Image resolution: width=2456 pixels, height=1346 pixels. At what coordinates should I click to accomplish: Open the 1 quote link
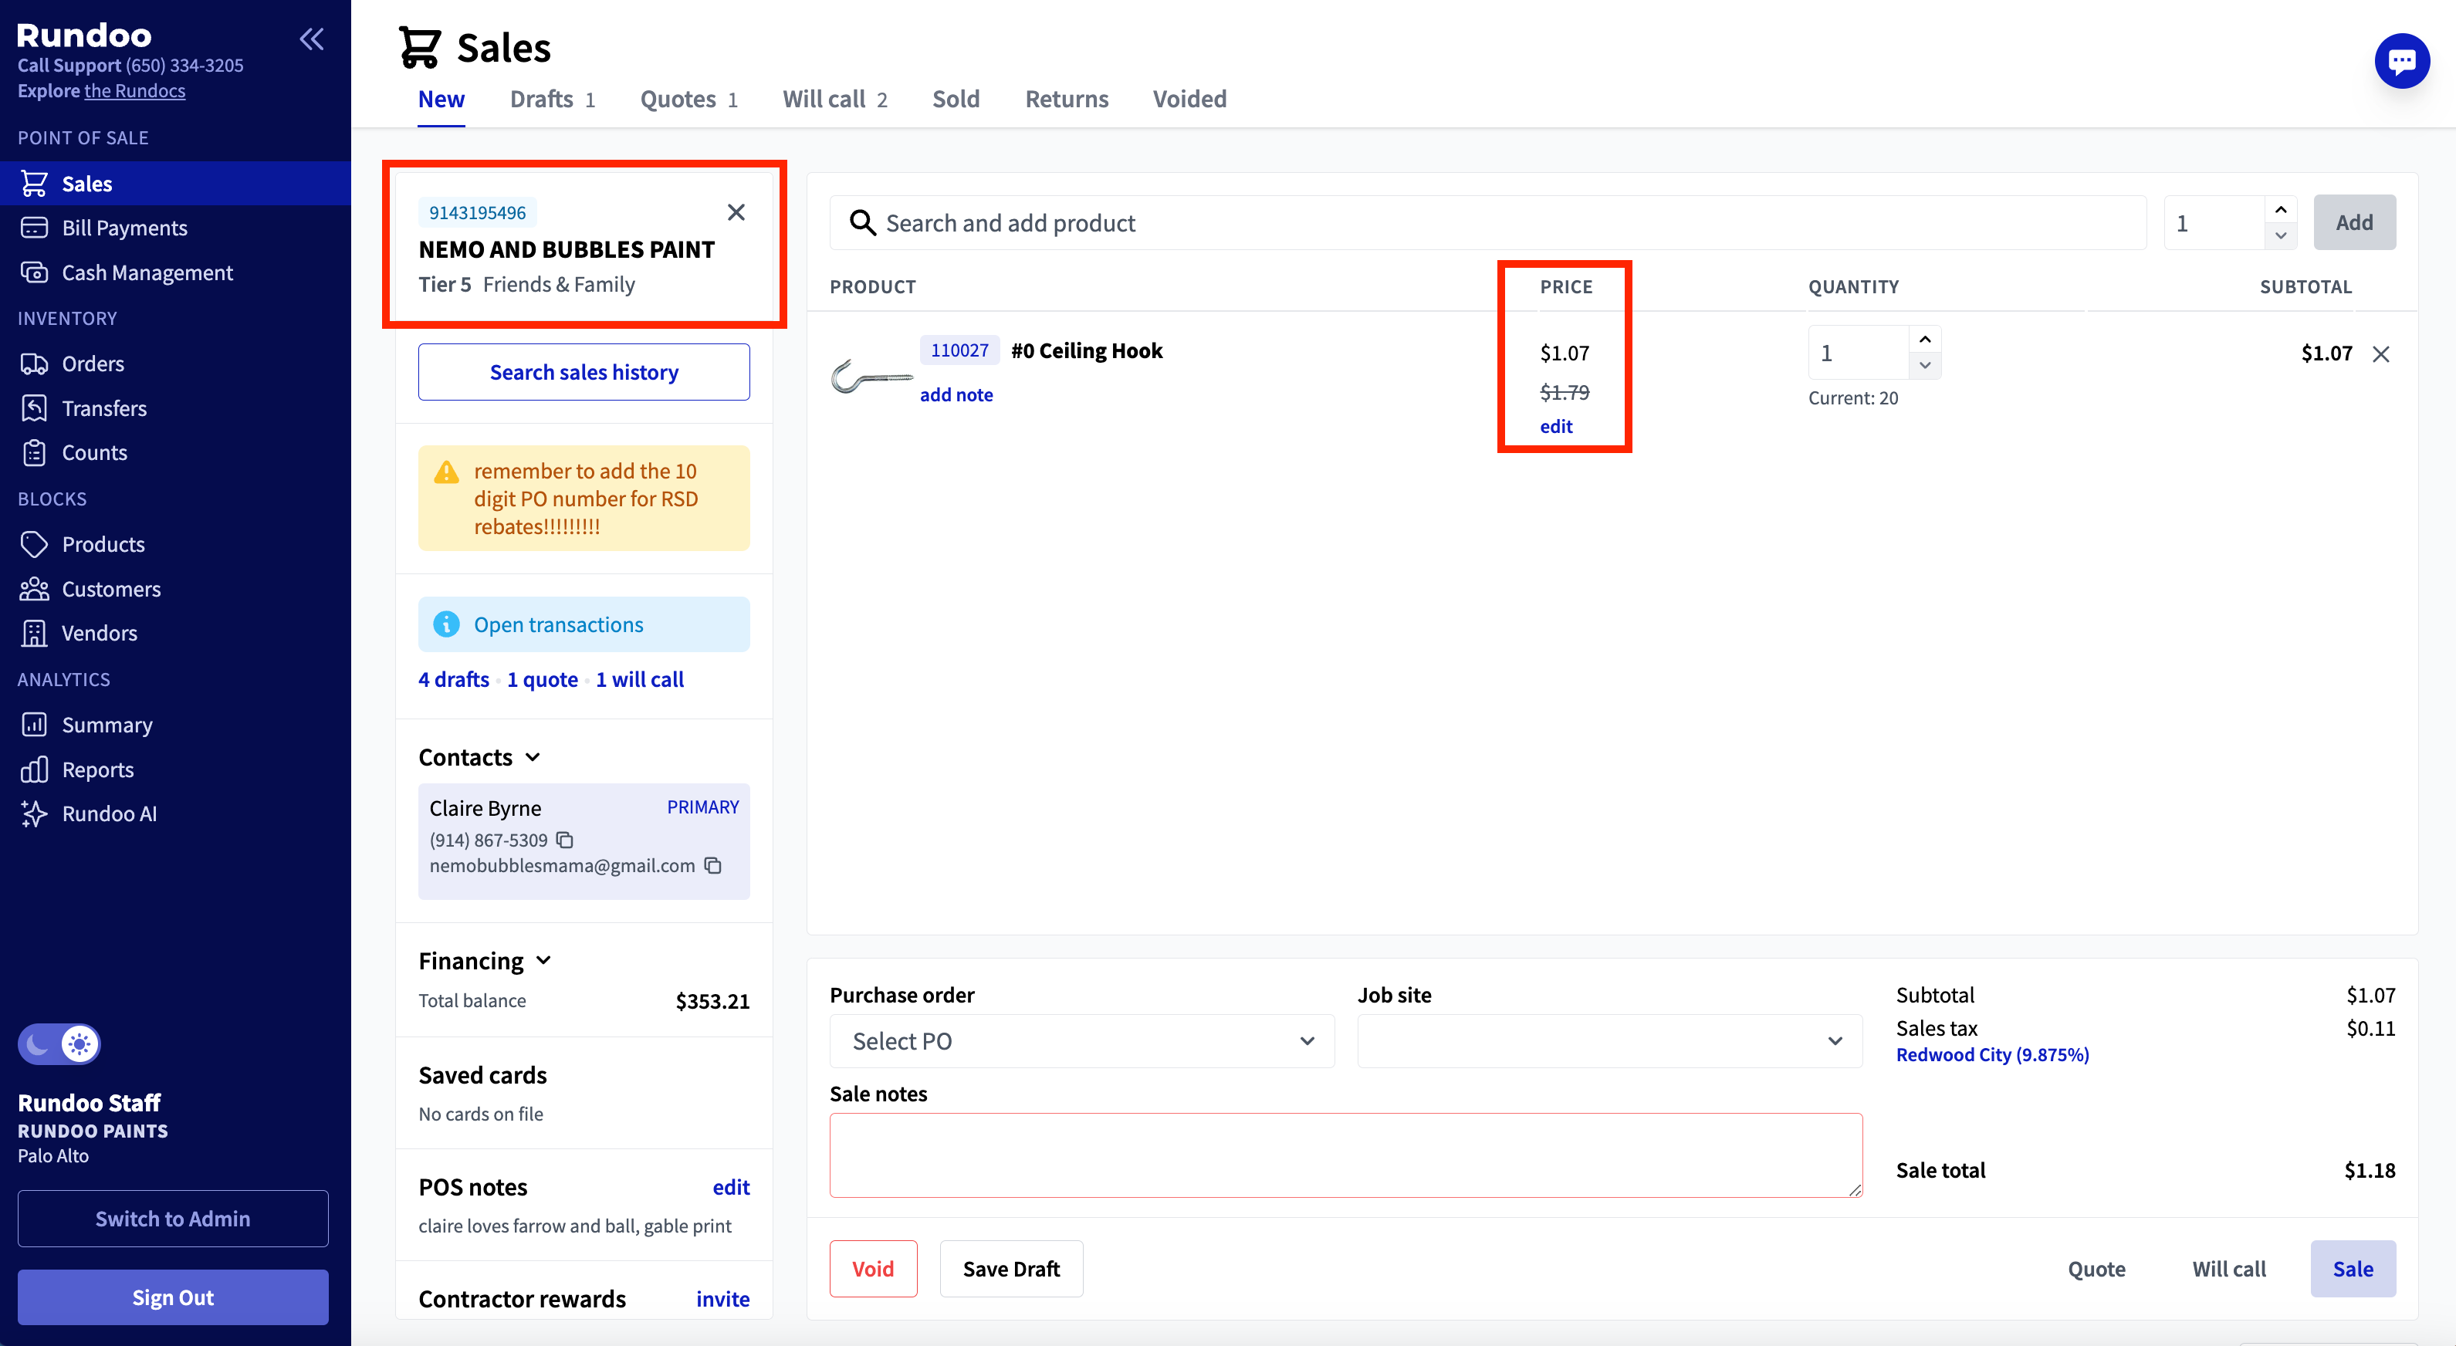click(x=543, y=680)
